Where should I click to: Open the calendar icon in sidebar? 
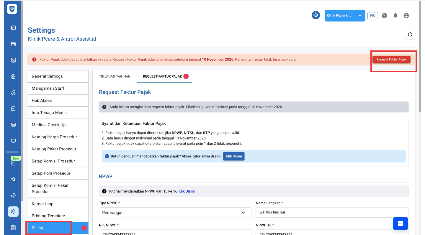(x=13, y=44)
